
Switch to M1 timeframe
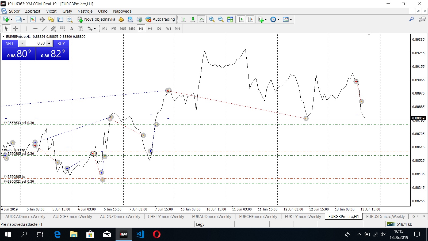(x=105, y=28)
